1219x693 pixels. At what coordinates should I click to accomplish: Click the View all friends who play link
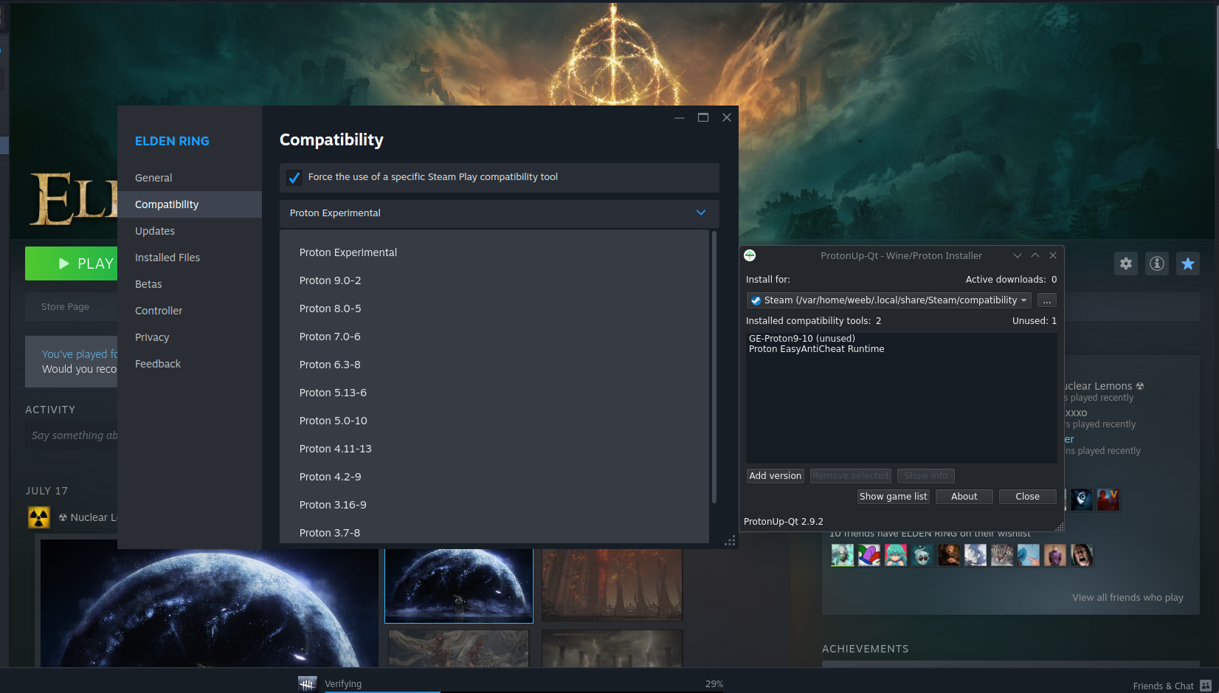pos(1128,597)
